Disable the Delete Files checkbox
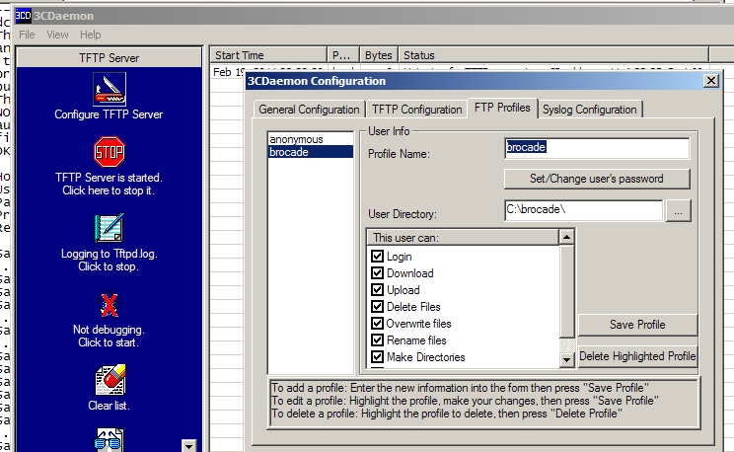 pyautogui.click(x=377, y=307)
